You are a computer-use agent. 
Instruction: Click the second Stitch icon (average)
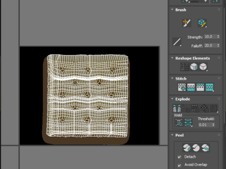(x=191, y=87)
